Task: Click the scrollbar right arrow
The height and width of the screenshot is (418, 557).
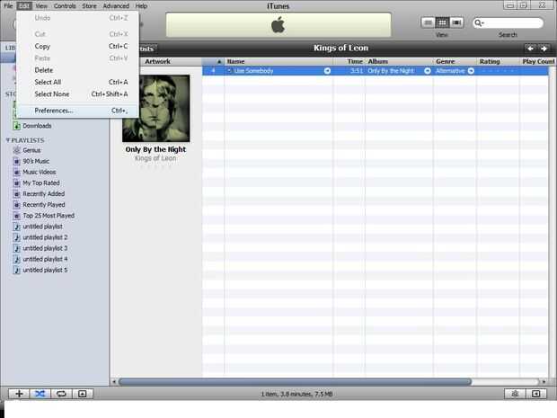Action: click(x=544, y=382)
